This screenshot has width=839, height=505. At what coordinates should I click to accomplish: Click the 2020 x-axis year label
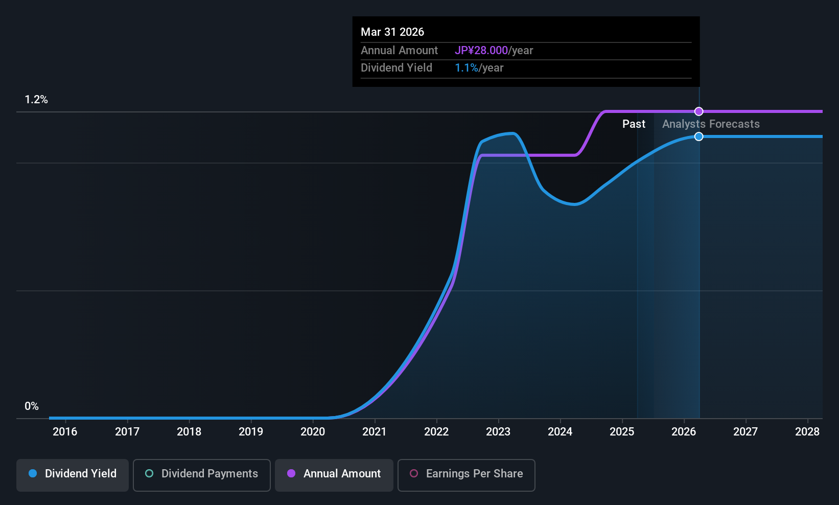click(x=313, y=432)
